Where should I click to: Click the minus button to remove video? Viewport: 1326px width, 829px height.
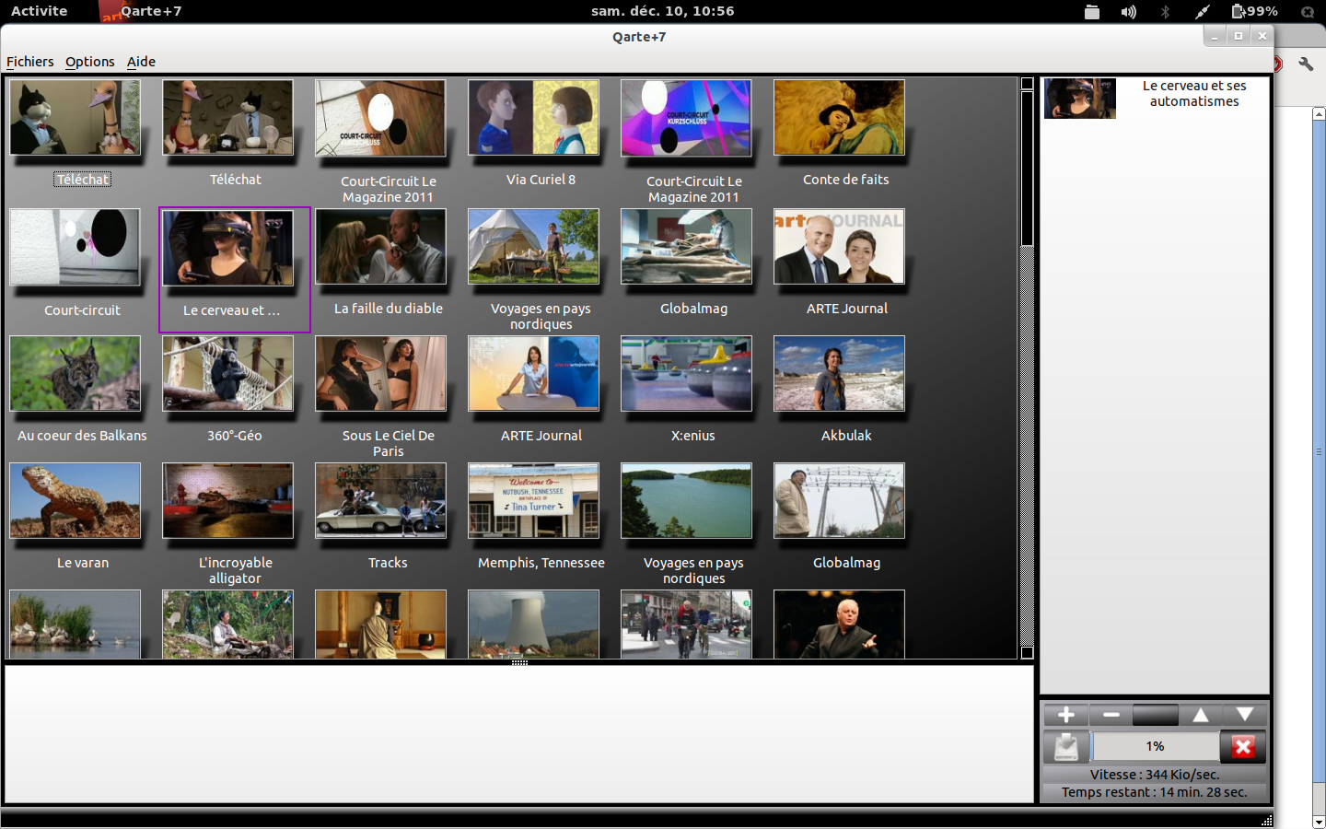tap(1111, 715)
